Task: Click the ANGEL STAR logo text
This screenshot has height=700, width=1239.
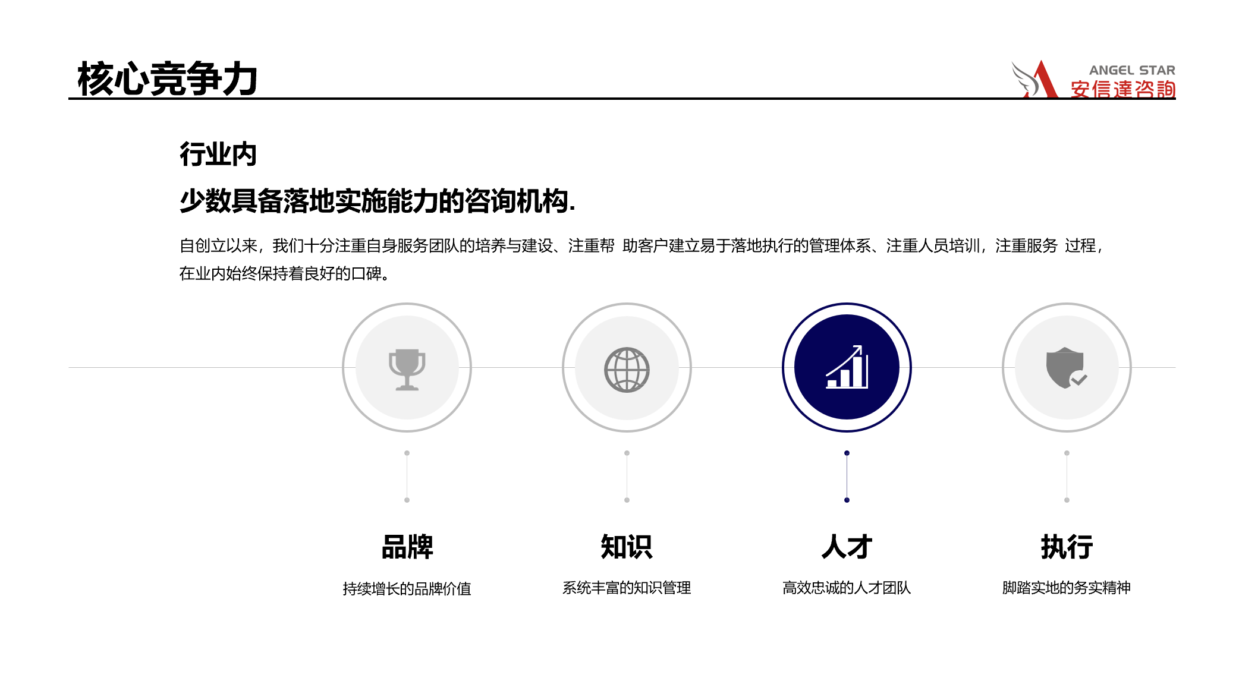Action: click(1132, 70)
